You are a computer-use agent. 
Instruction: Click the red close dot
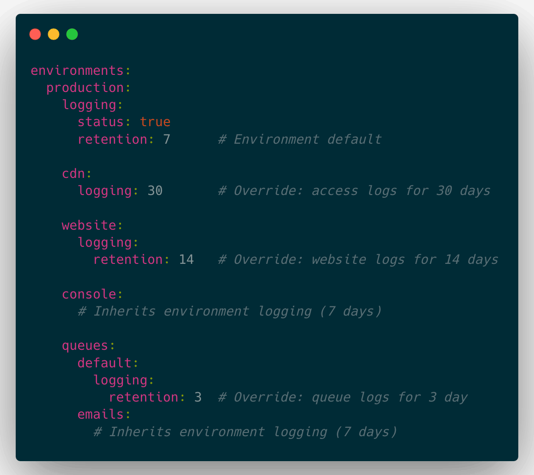tap(35, 34)
